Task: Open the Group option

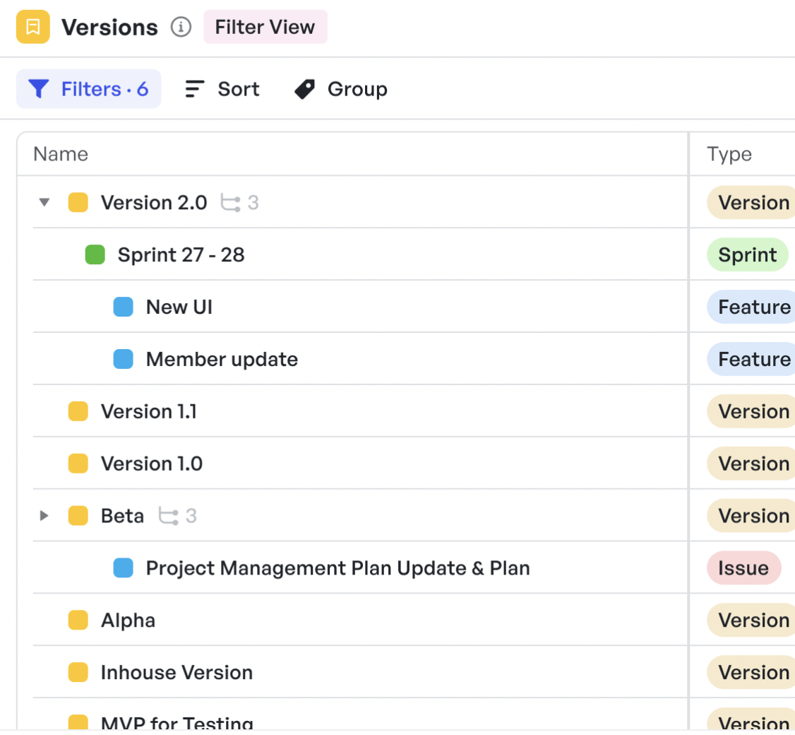Action: coord(341,89)
